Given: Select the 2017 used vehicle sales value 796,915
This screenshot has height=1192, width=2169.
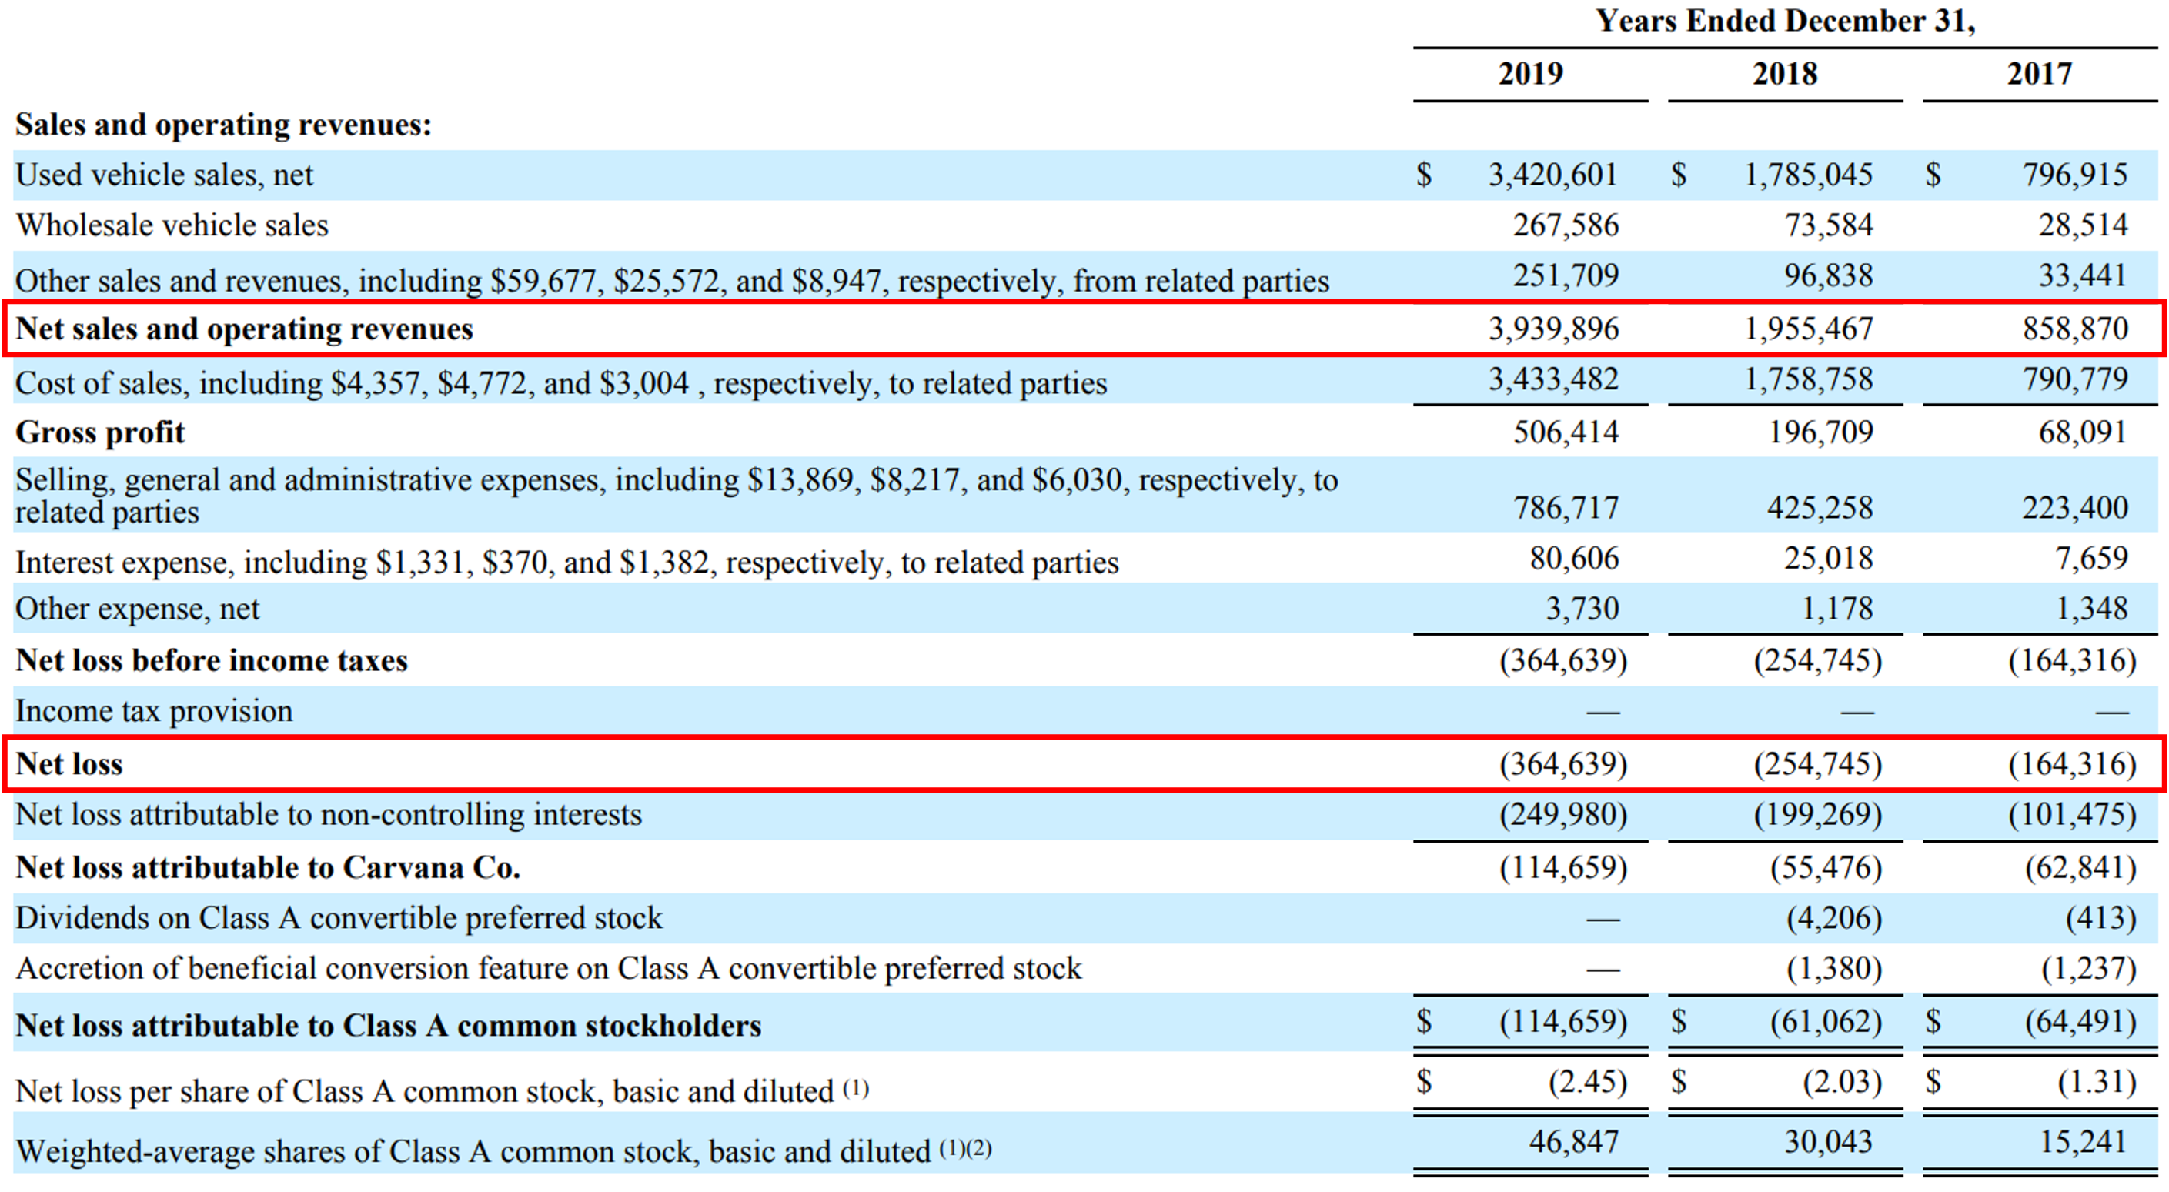Looking at the screenshot, I should click(x=2076, y=175).
